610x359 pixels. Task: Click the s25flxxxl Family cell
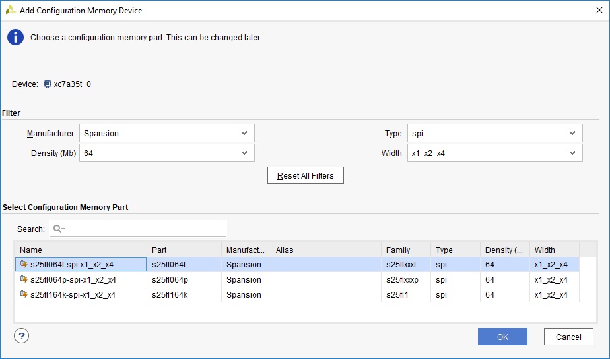pyautogui.click(x=406, y=265)
